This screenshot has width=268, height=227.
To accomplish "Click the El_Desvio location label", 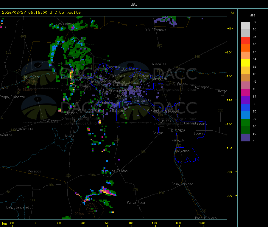I will (x=69, y=113).
